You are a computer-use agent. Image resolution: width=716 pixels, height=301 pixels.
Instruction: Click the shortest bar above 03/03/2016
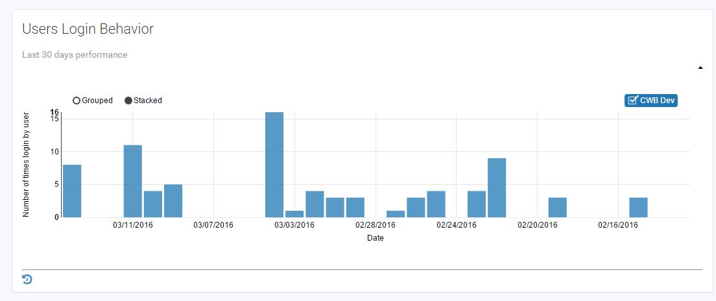pyautogui.click(x=294, y=213)
